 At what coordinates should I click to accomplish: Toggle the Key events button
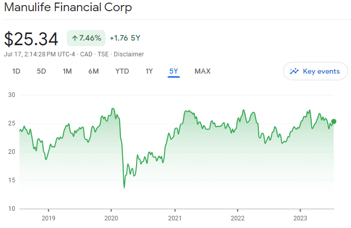coord(315,72)
